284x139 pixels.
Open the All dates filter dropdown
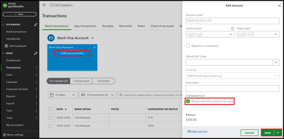click(63, 95)
